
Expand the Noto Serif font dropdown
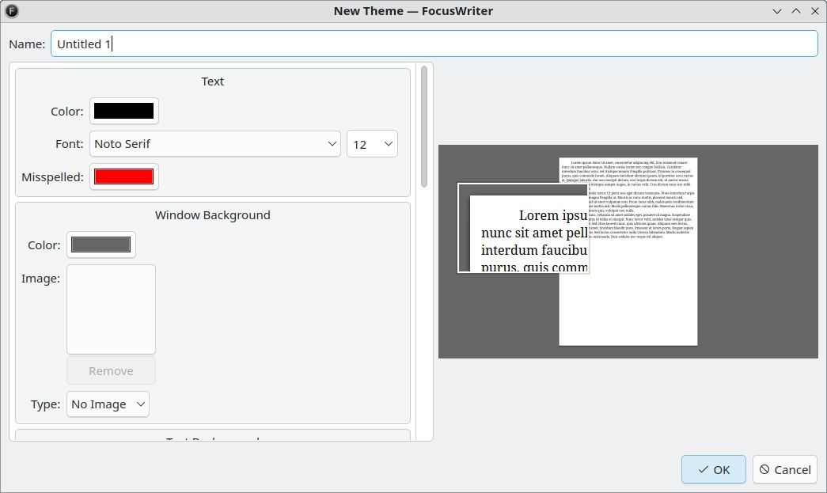(x=214, y=144)
